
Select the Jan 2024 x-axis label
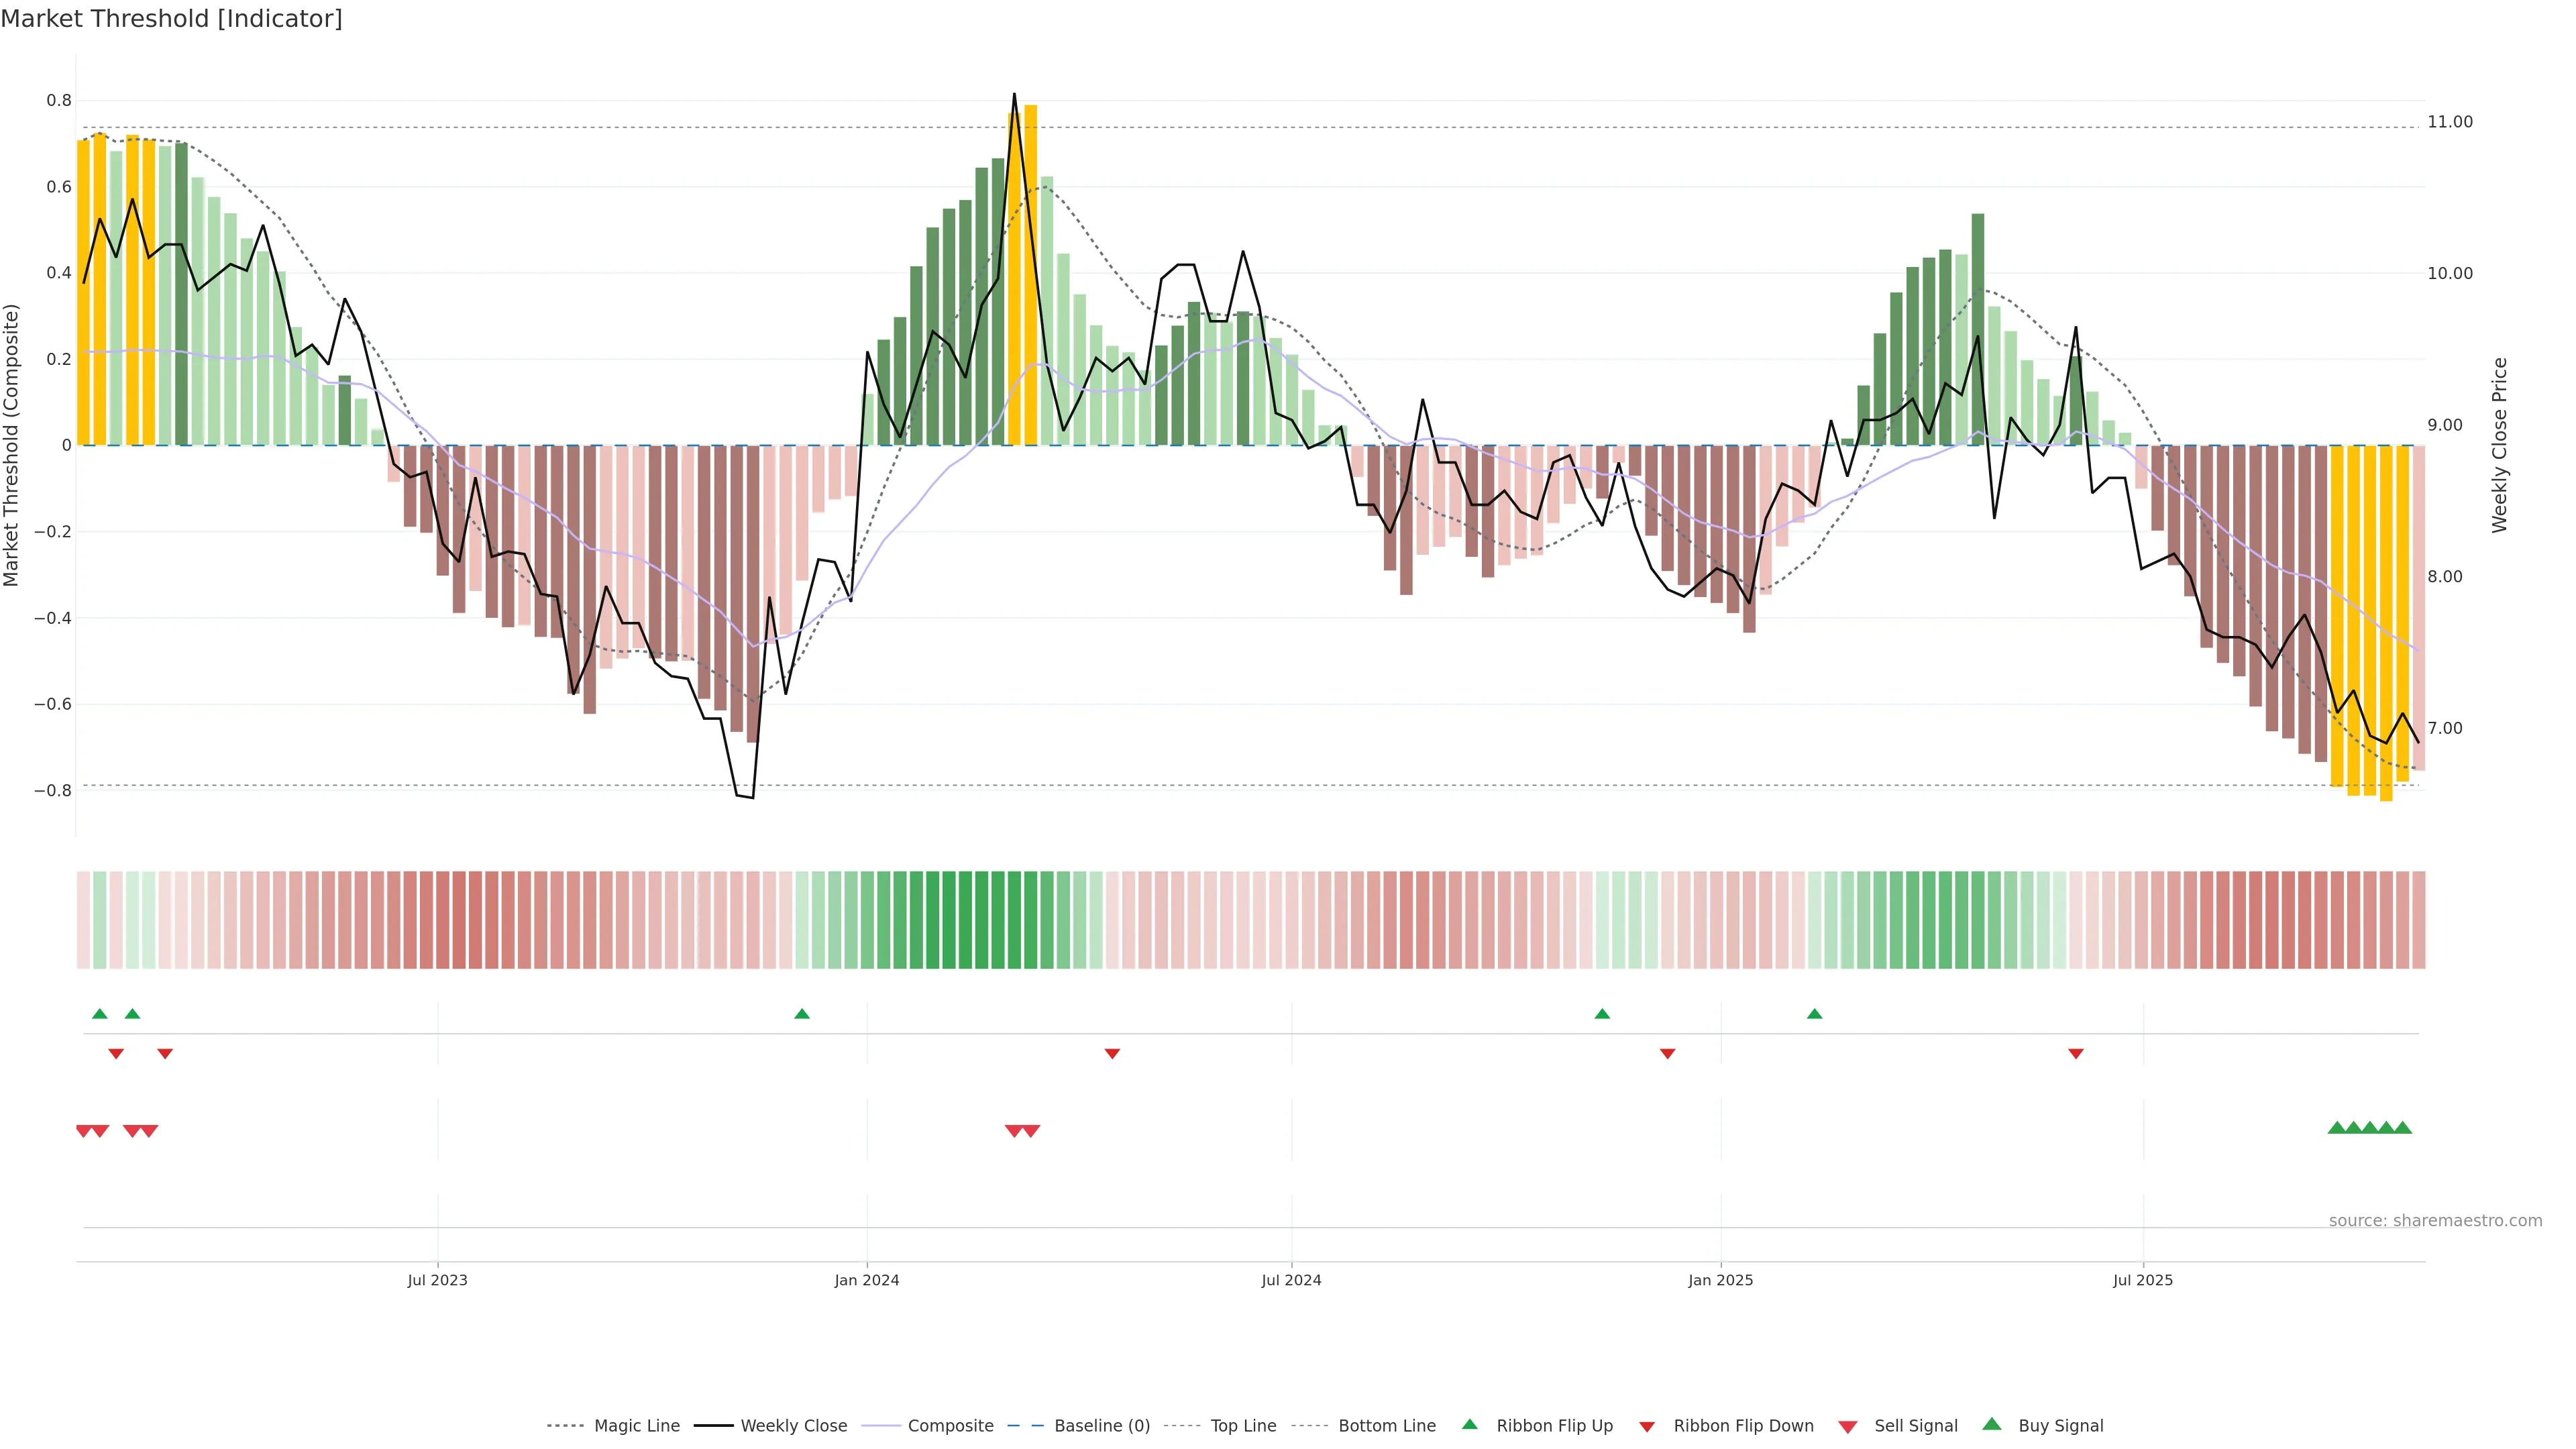867,1280
